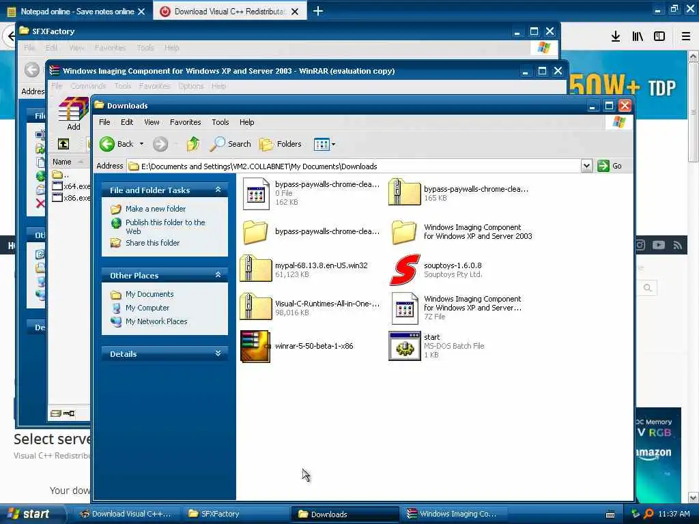Open the Views dropdown arrow
The width and height of the screenshot is (699, 524).
pyautogui.click(x=333, y=144)
